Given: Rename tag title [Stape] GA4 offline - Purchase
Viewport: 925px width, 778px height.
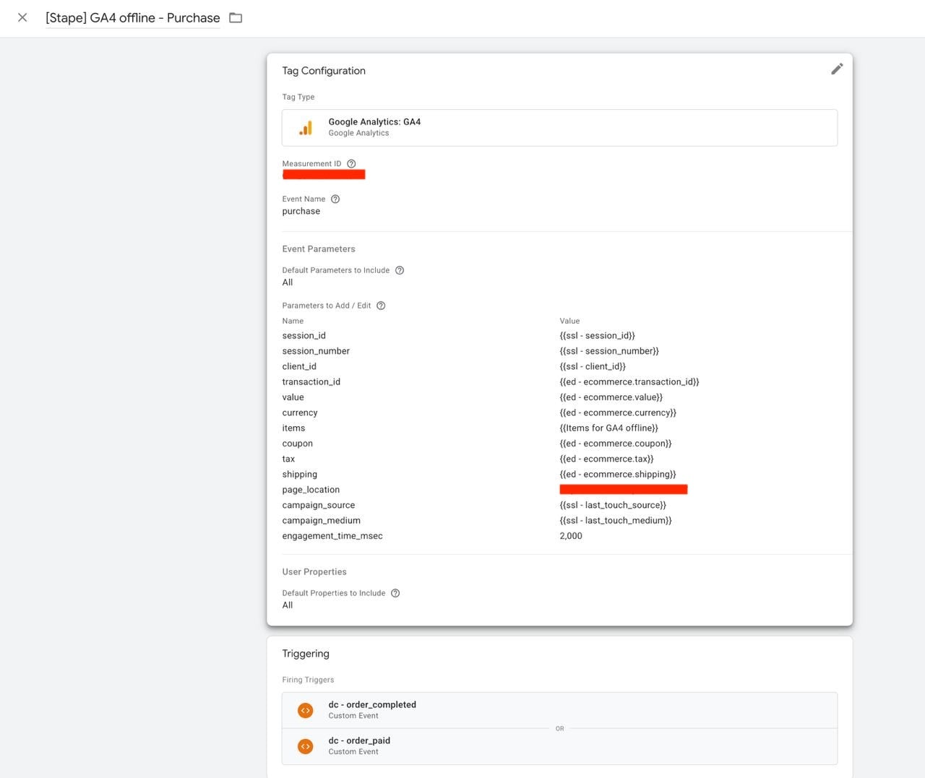Looking at the screenshot, I should [133, 18].
